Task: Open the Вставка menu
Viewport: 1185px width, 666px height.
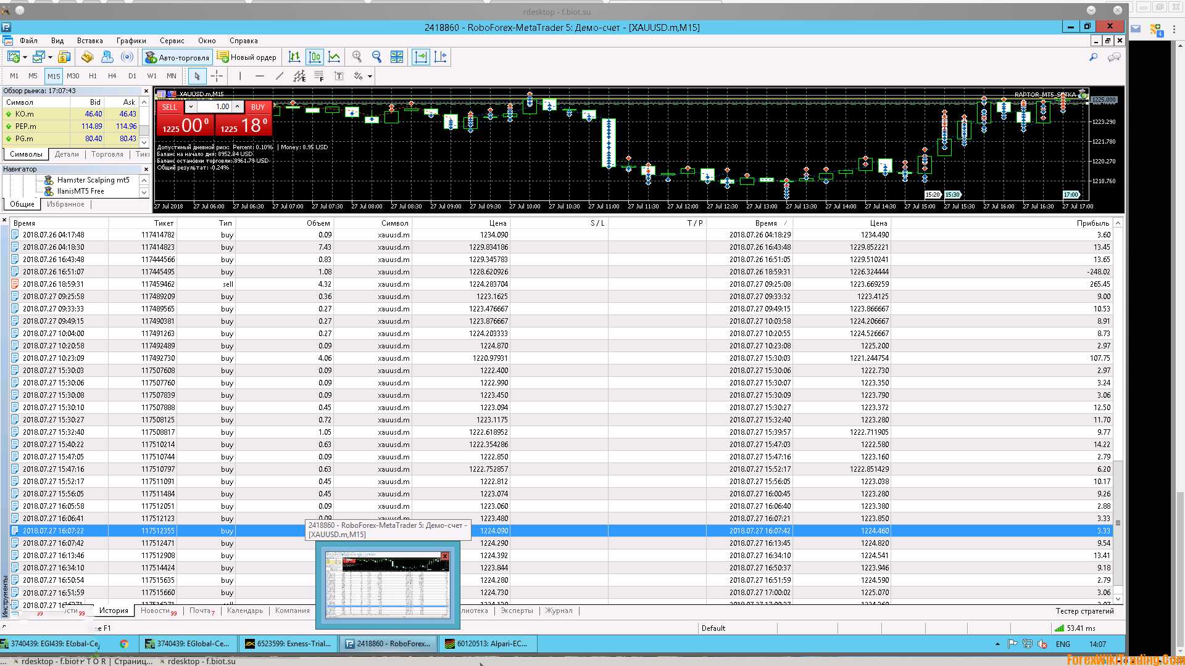Action: (x=90, y=41)
